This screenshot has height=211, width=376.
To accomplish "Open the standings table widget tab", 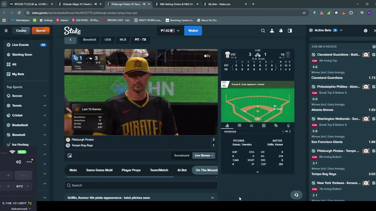I will (x=264, y=125).
